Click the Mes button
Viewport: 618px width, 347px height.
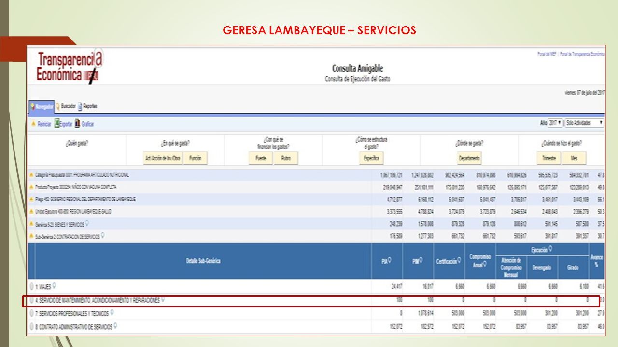[x=574, y=158]
